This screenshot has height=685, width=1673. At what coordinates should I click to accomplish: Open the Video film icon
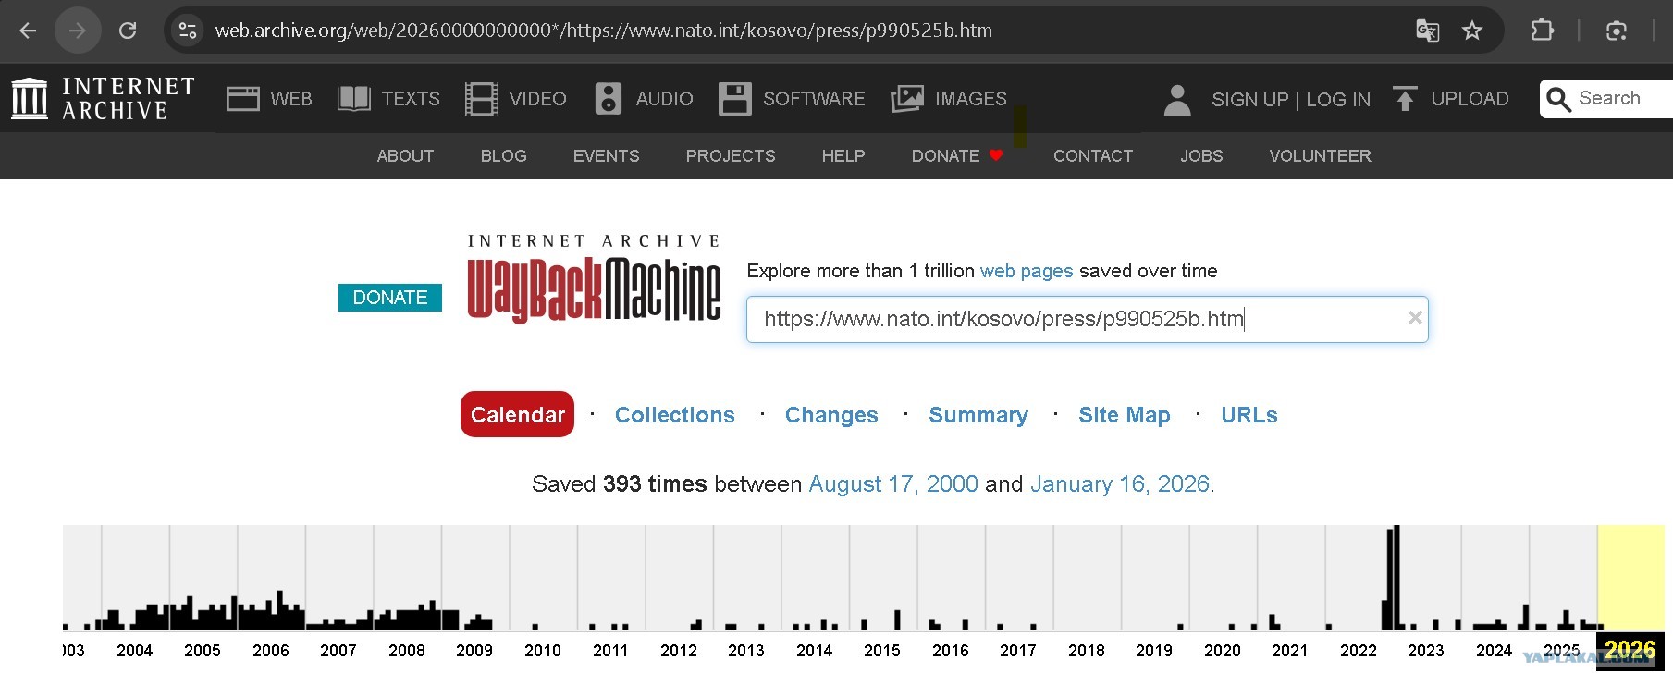[x=481, y=99]
